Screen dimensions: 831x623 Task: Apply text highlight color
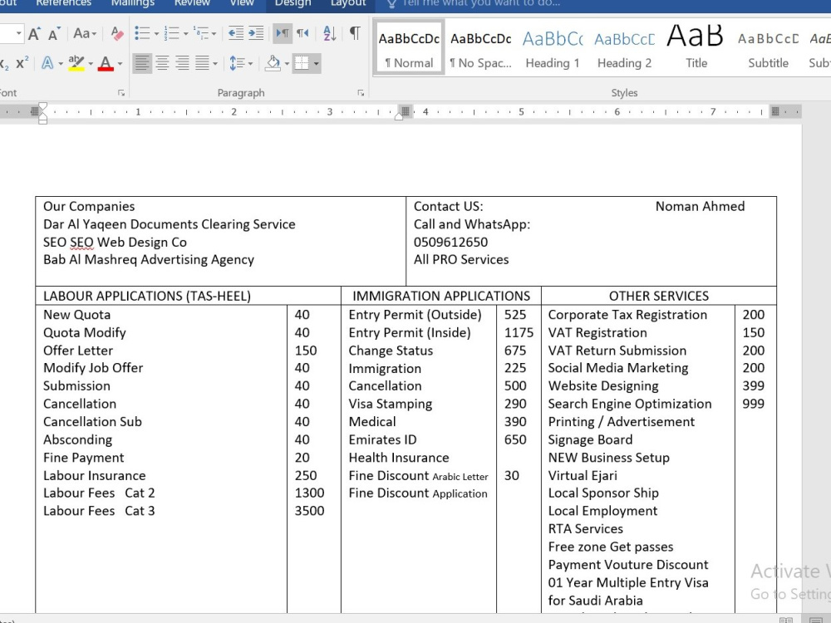coord(76,64)
